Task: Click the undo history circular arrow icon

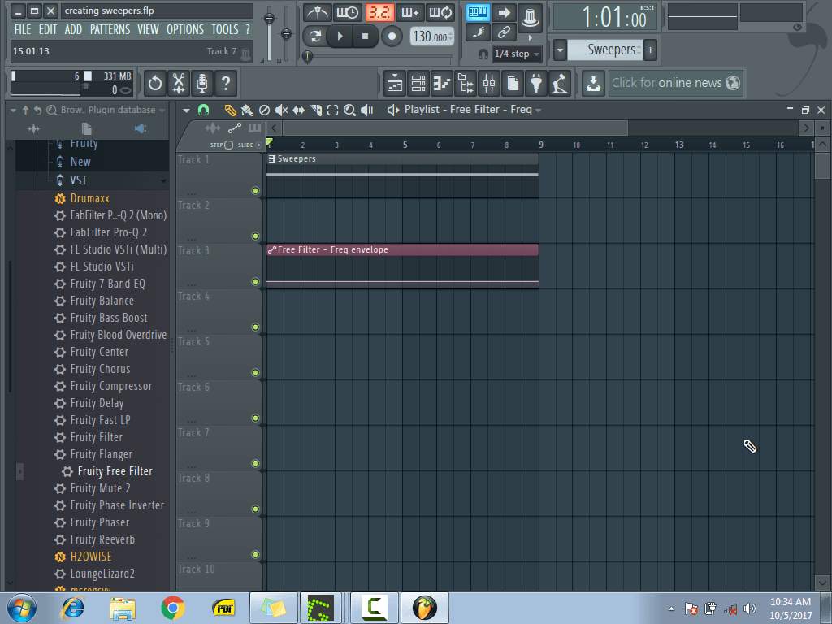Action: click(x=155, y=83)
